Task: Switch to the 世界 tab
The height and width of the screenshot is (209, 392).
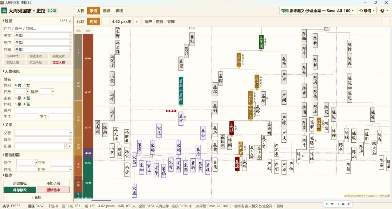Action: pos(106,11)
